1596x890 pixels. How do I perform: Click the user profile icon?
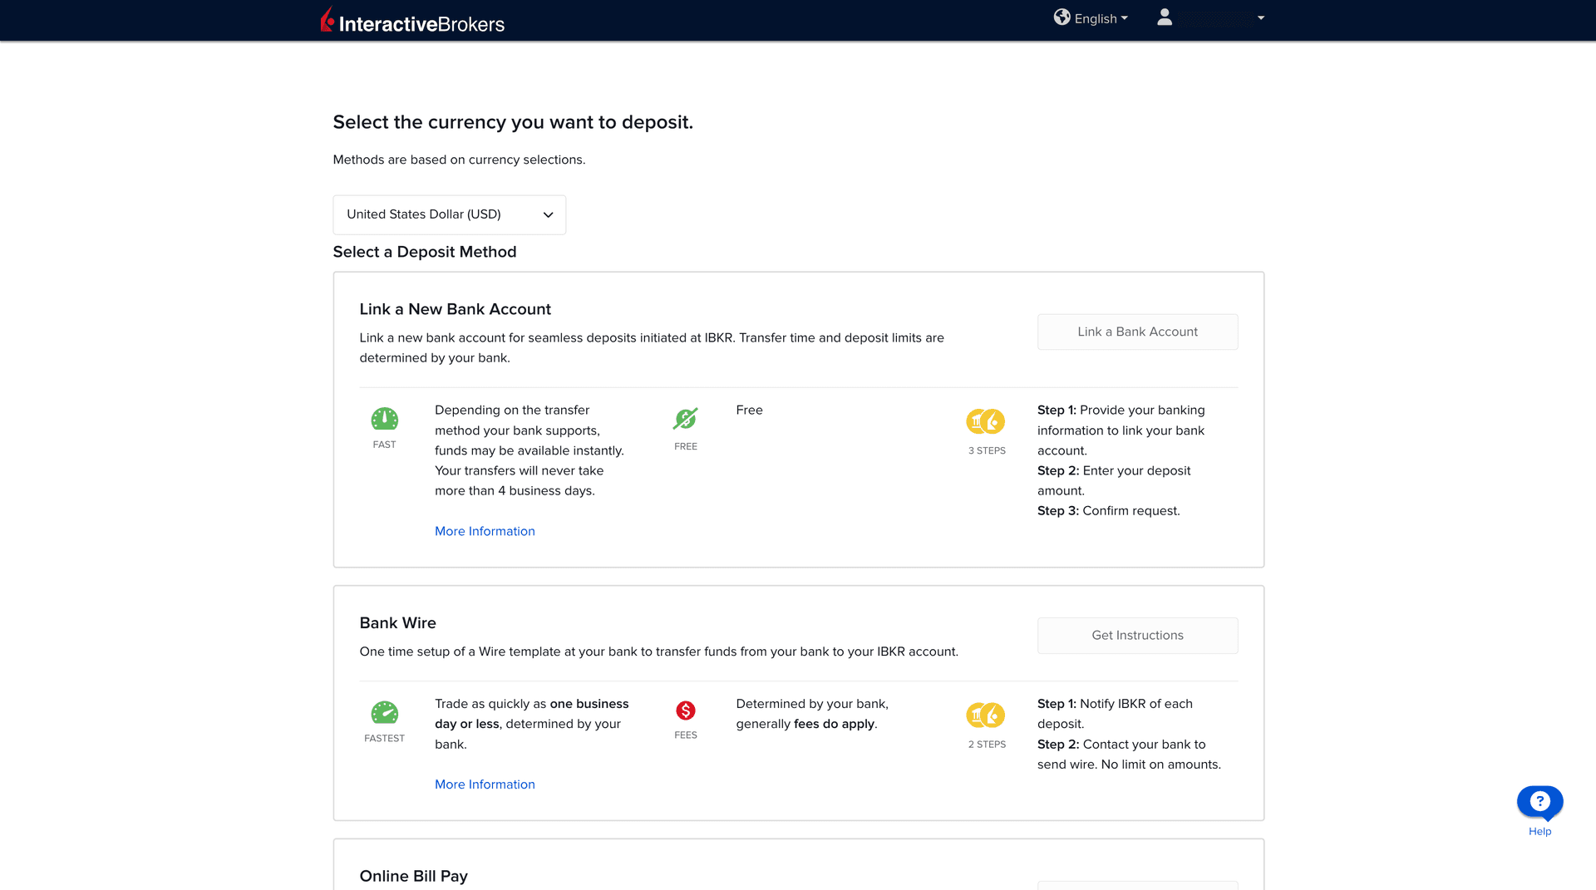click(x=1165, y=17)
